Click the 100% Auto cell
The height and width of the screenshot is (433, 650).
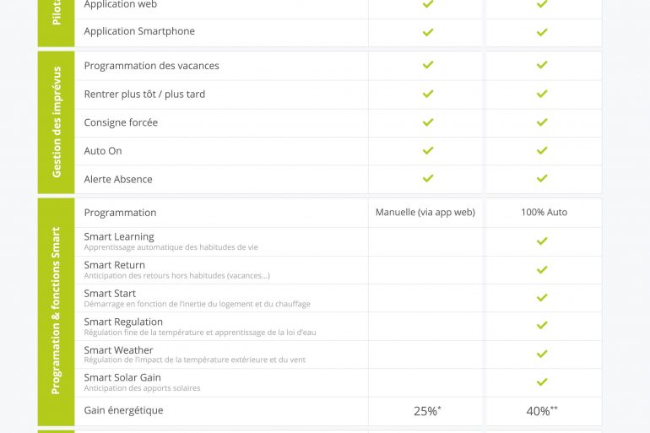544,212
